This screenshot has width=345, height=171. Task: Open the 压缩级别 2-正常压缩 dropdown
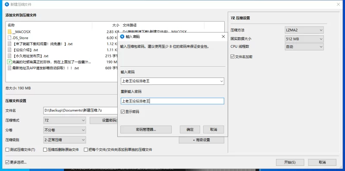coord(64,140)
